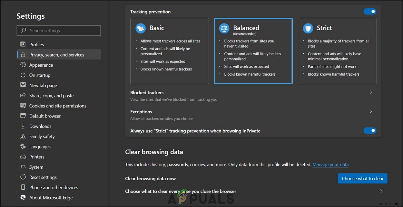The width and height of the screenshot is (403, 207).
Task: Click the Family safety icon
Action: [23, 136]
